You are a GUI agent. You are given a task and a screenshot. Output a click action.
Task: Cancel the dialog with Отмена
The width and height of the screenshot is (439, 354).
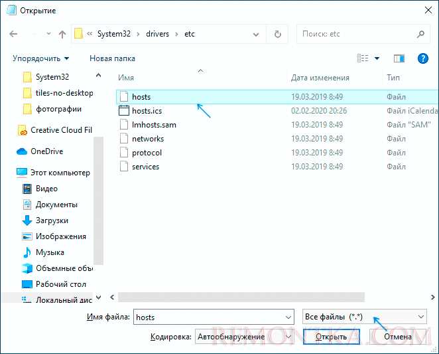click(x=398, y=337)
